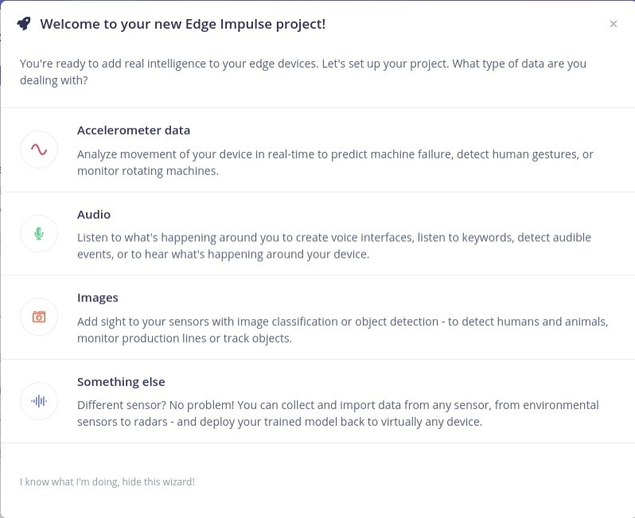Close the welcome wizard dialog
This screenshot has width=635, height=518.
click(613, 24)
